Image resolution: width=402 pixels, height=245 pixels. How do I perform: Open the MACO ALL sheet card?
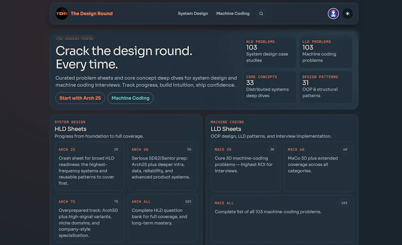click(282, 219)
